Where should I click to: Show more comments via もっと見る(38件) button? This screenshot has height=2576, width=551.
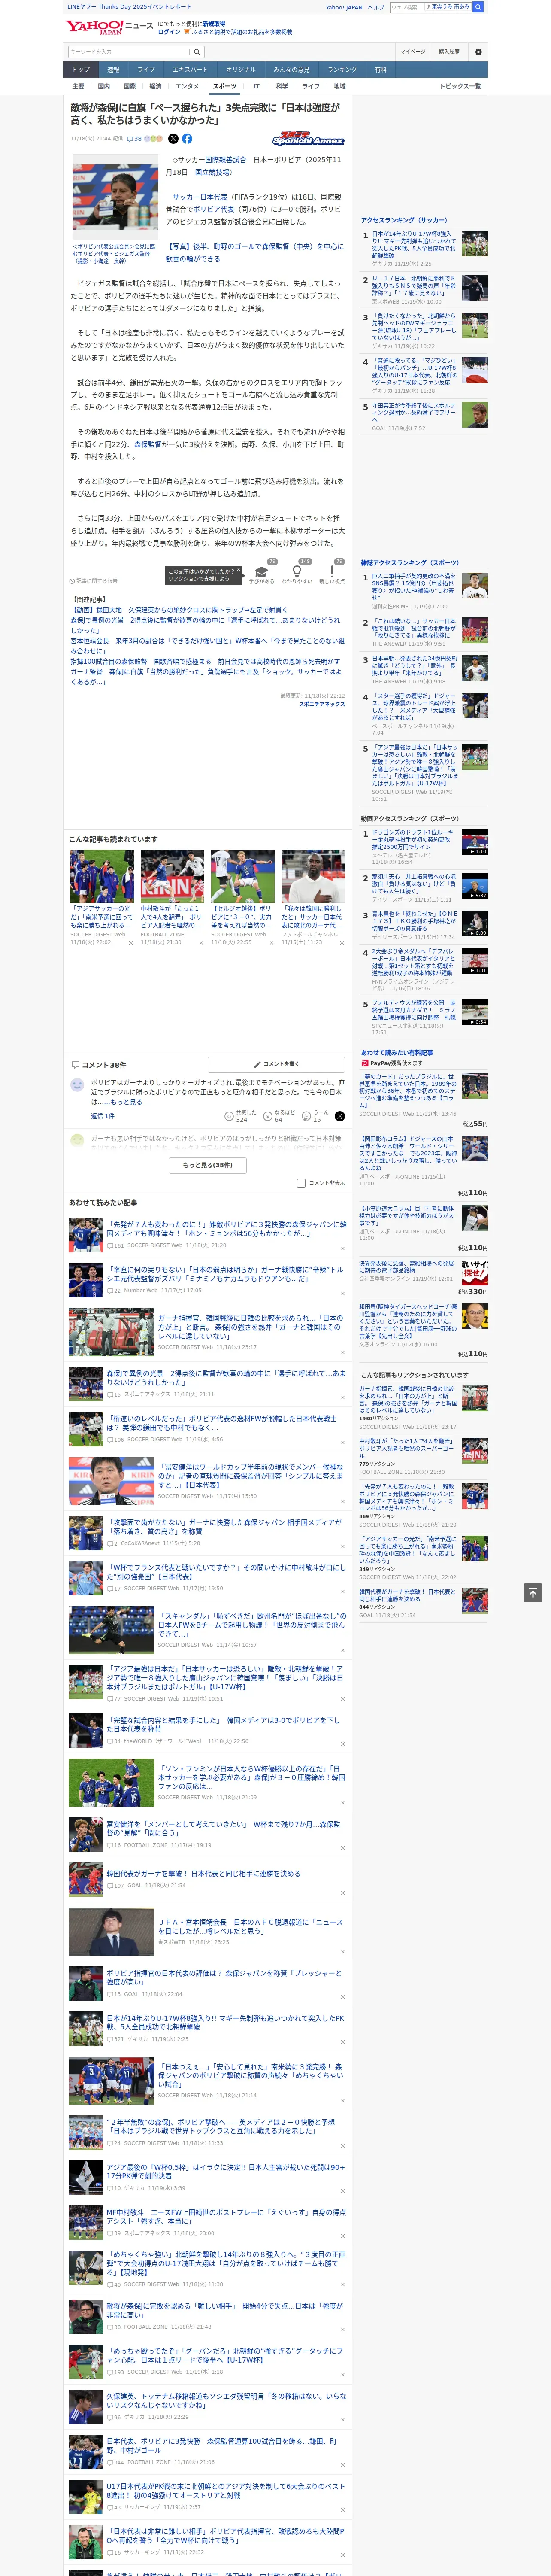tap(208, 1165)
